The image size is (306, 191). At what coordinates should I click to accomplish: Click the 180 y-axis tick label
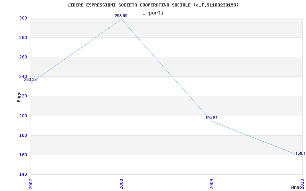23,135
